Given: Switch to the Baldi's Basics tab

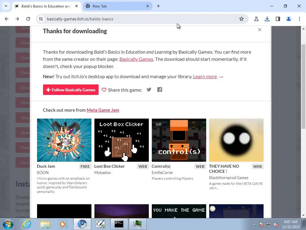Looking at the screenshot, I should [x=46, y=6].
